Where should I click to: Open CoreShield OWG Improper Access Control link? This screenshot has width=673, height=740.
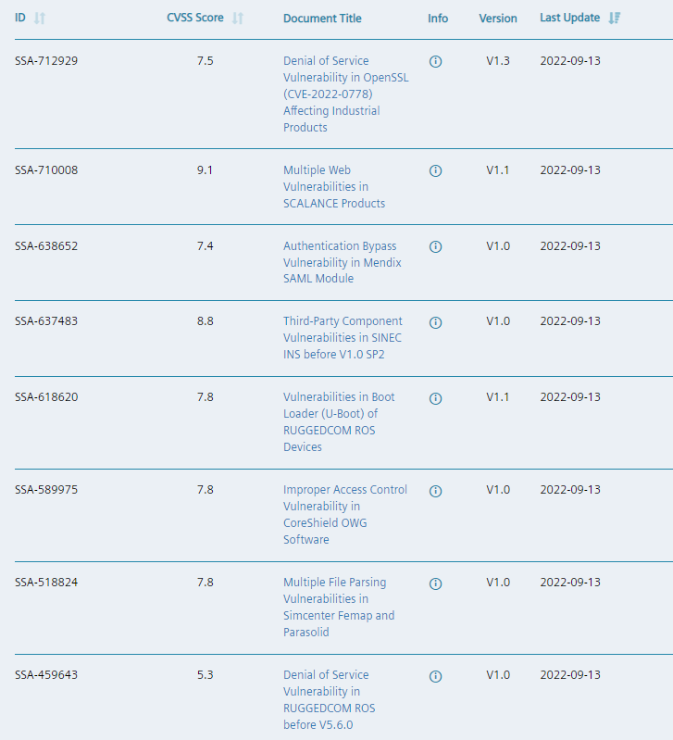pyautogui.click(x=344, y=514)
